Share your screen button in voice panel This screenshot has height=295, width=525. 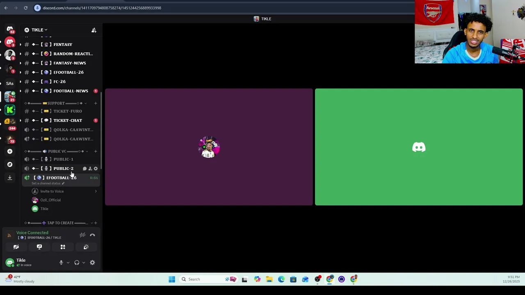pos(39,247)
